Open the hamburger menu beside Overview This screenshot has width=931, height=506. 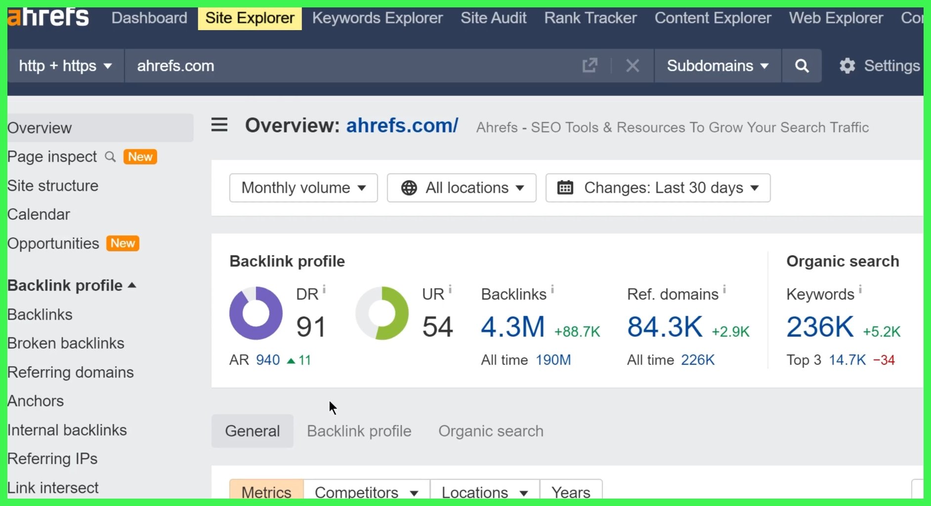click(x=219, y=125)
